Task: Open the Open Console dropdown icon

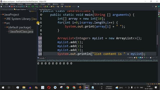Action: point(151,58)
